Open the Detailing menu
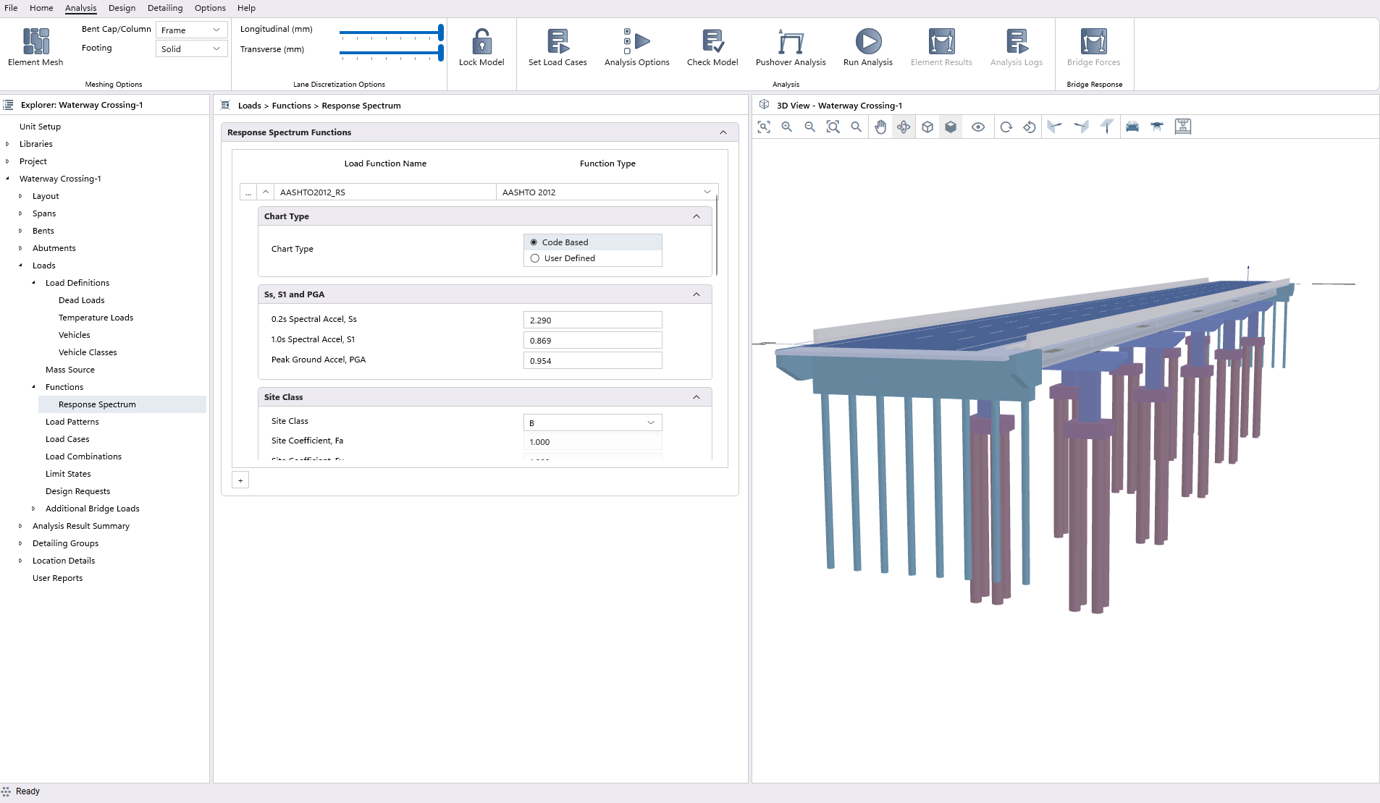 click(165, 8)
